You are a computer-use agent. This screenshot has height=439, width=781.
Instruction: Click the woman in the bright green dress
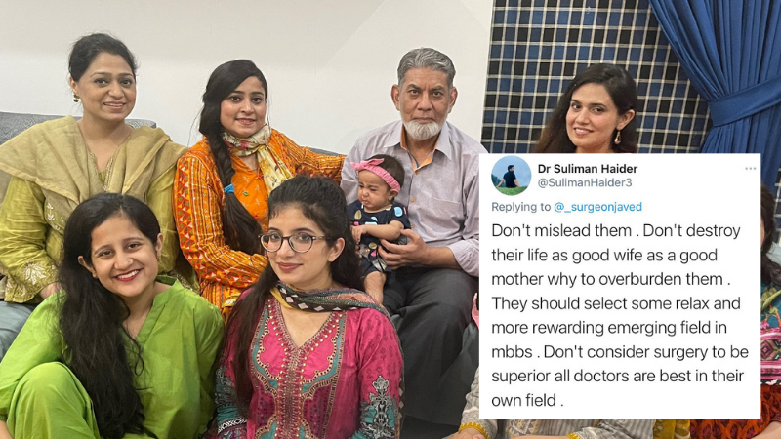[x=100, y=324]
